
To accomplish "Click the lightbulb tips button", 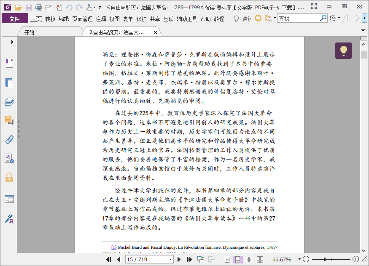I will [343, 51].
